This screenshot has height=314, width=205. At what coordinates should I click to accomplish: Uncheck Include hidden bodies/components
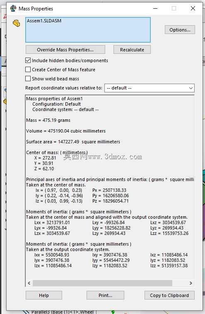point(28,60)
